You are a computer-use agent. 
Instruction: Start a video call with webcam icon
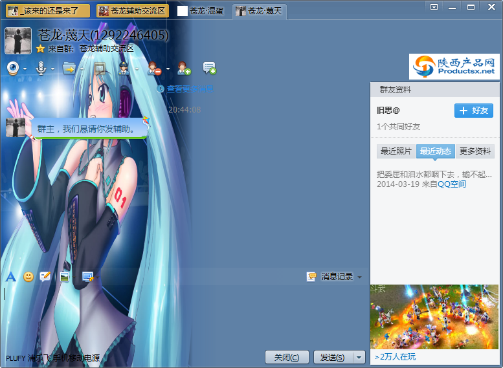(x=13, y=69)
